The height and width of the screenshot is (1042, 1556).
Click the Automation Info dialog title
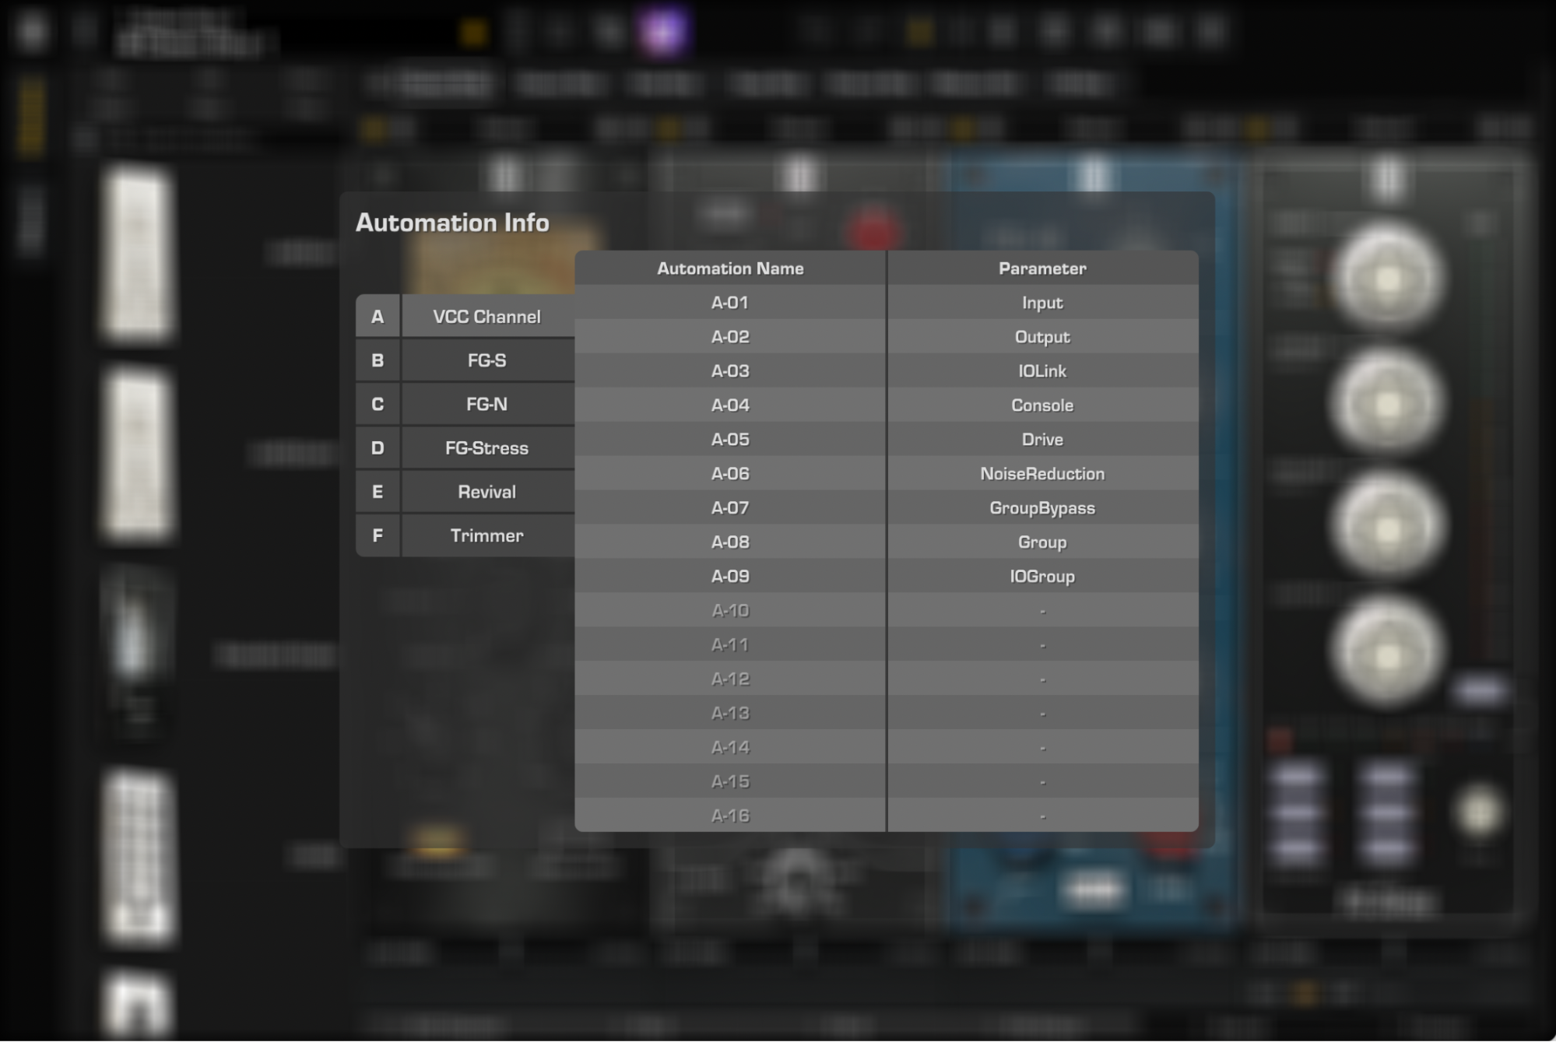[452, 223]
